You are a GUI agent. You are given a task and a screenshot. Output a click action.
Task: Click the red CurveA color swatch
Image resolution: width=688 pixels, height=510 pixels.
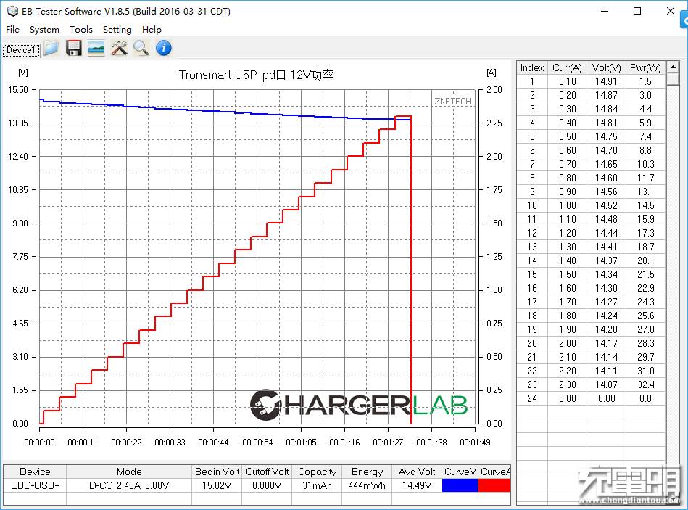click(x=494, y=485)
